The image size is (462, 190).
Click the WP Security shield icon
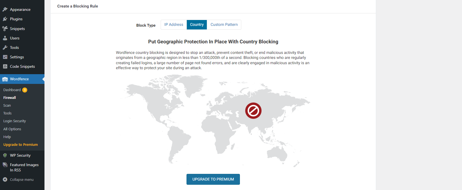[5, 155]
